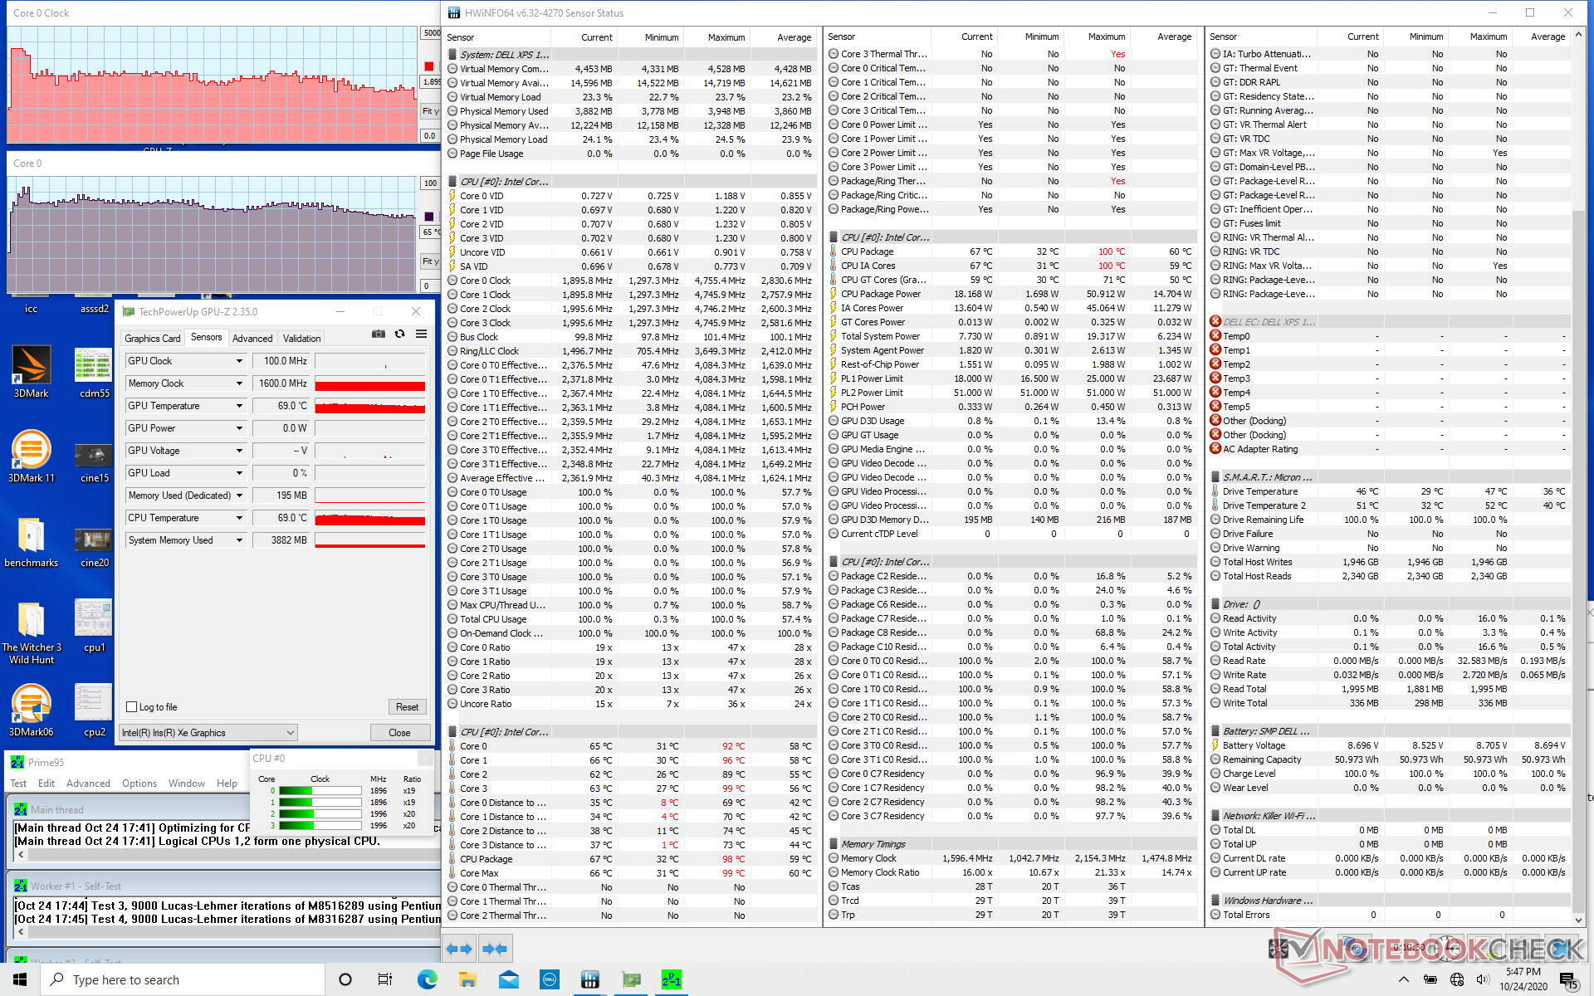Select The Witcher 3 Wild Hunt folder
Image resolution: width=1594 pixels, height=996 pixels.
coord(31,632)
